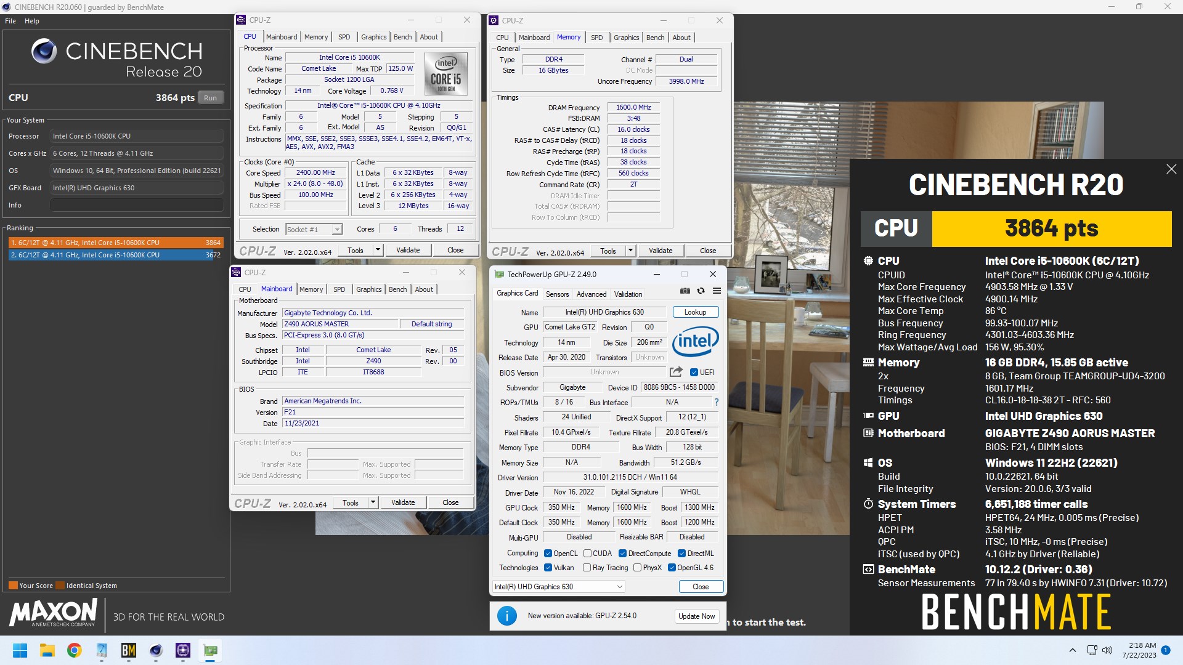Open BenchMate app in the taskbar
This screenshot has width=1183, height=665.
pyautogui.click(x=129, y=650)
